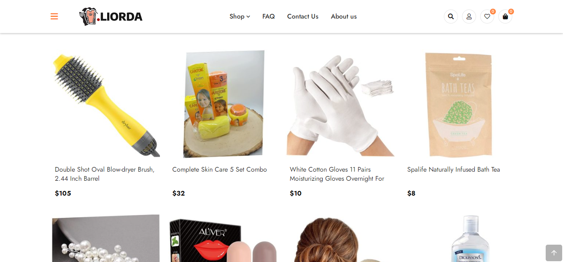Select the yellow blow-dryer brush image
The width and height of the screenshot is (563, 262).
click(x=106, y=104)
